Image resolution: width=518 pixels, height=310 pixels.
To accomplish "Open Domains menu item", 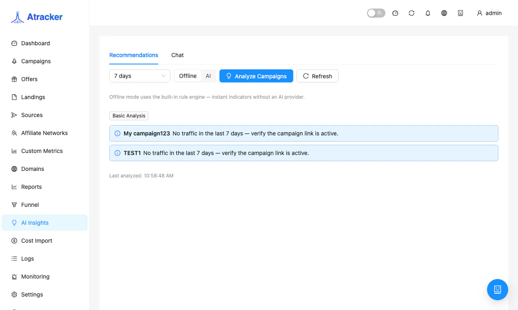I will tap(44, 169).
